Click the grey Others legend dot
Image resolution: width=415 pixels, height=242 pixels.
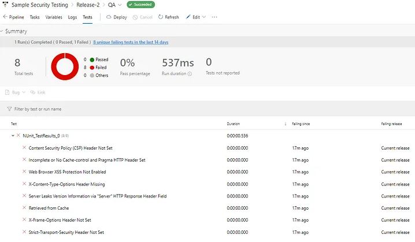92,76
